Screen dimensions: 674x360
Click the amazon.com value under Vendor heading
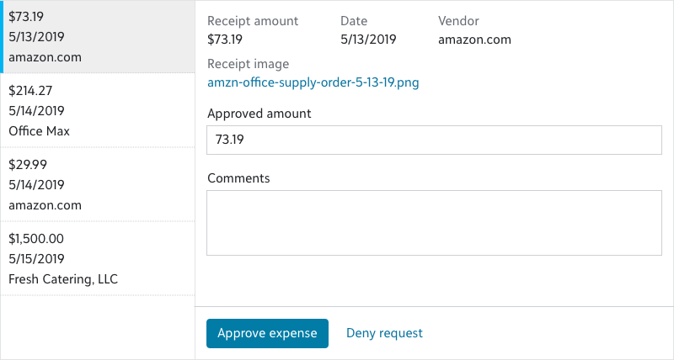(x=475, y=39)
